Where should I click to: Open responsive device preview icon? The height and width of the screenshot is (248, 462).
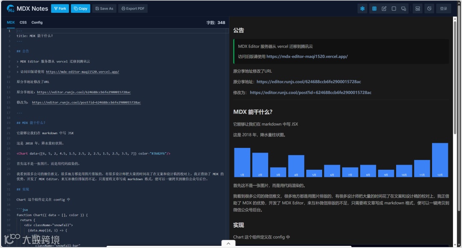(x=404, y=9)
